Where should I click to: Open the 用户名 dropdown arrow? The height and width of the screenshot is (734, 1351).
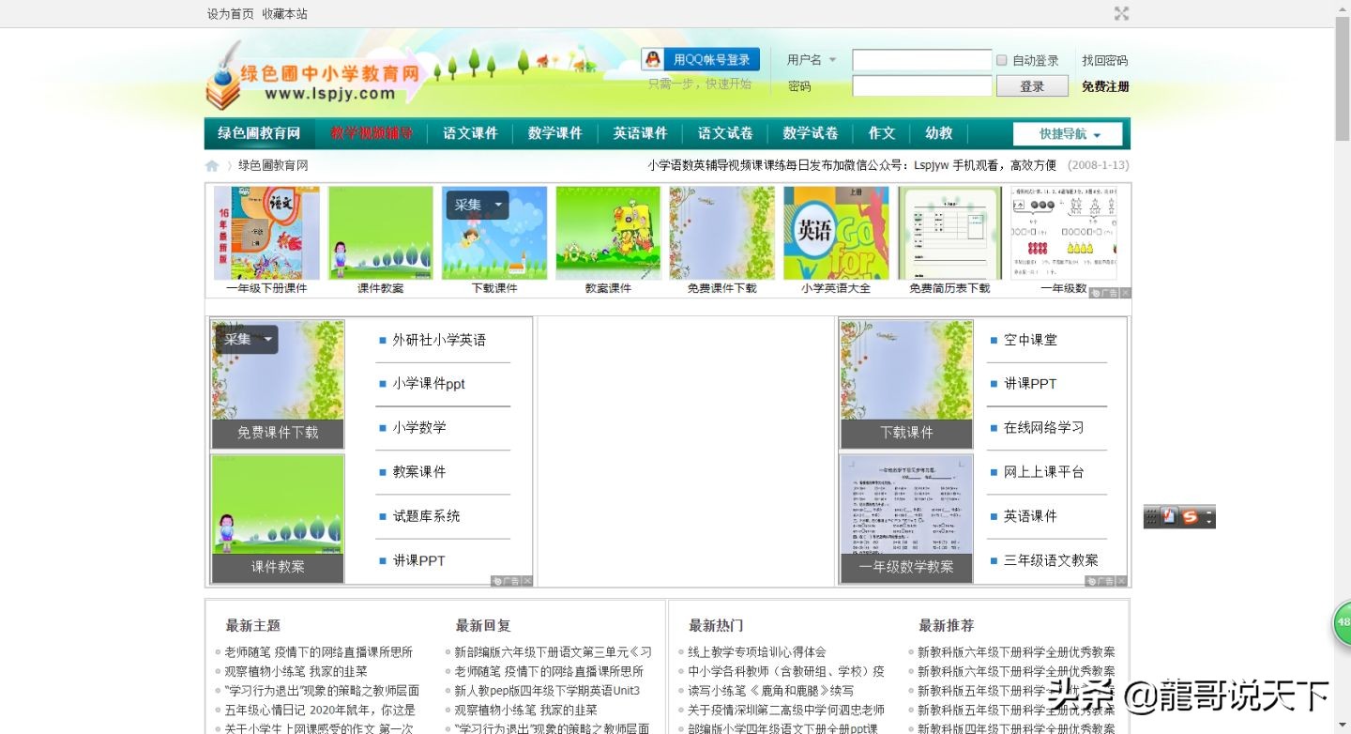tap(833, 60)
